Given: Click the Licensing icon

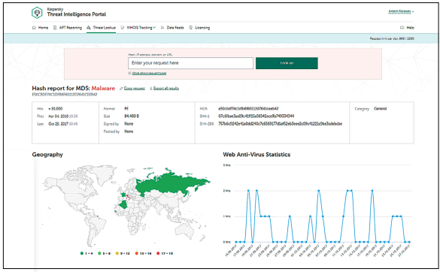Looking at the screenshot, I should [x=190, y=28].
